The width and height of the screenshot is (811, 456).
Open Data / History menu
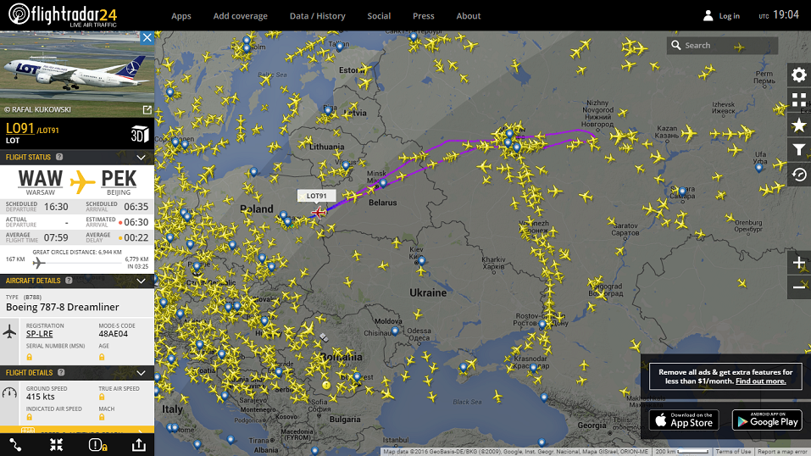pos(318,16)
